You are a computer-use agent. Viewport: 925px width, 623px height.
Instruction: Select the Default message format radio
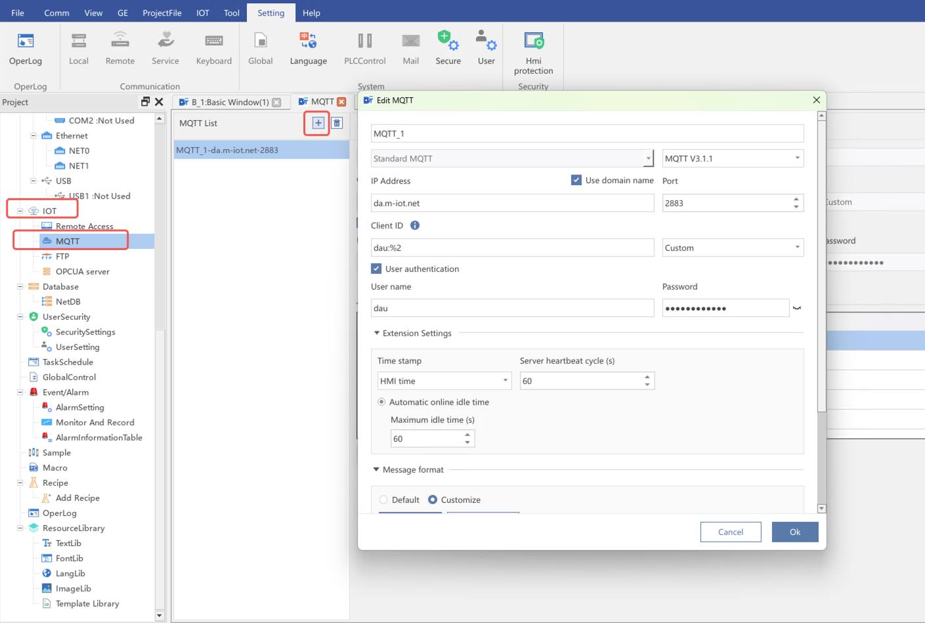(x=384, y=500)
